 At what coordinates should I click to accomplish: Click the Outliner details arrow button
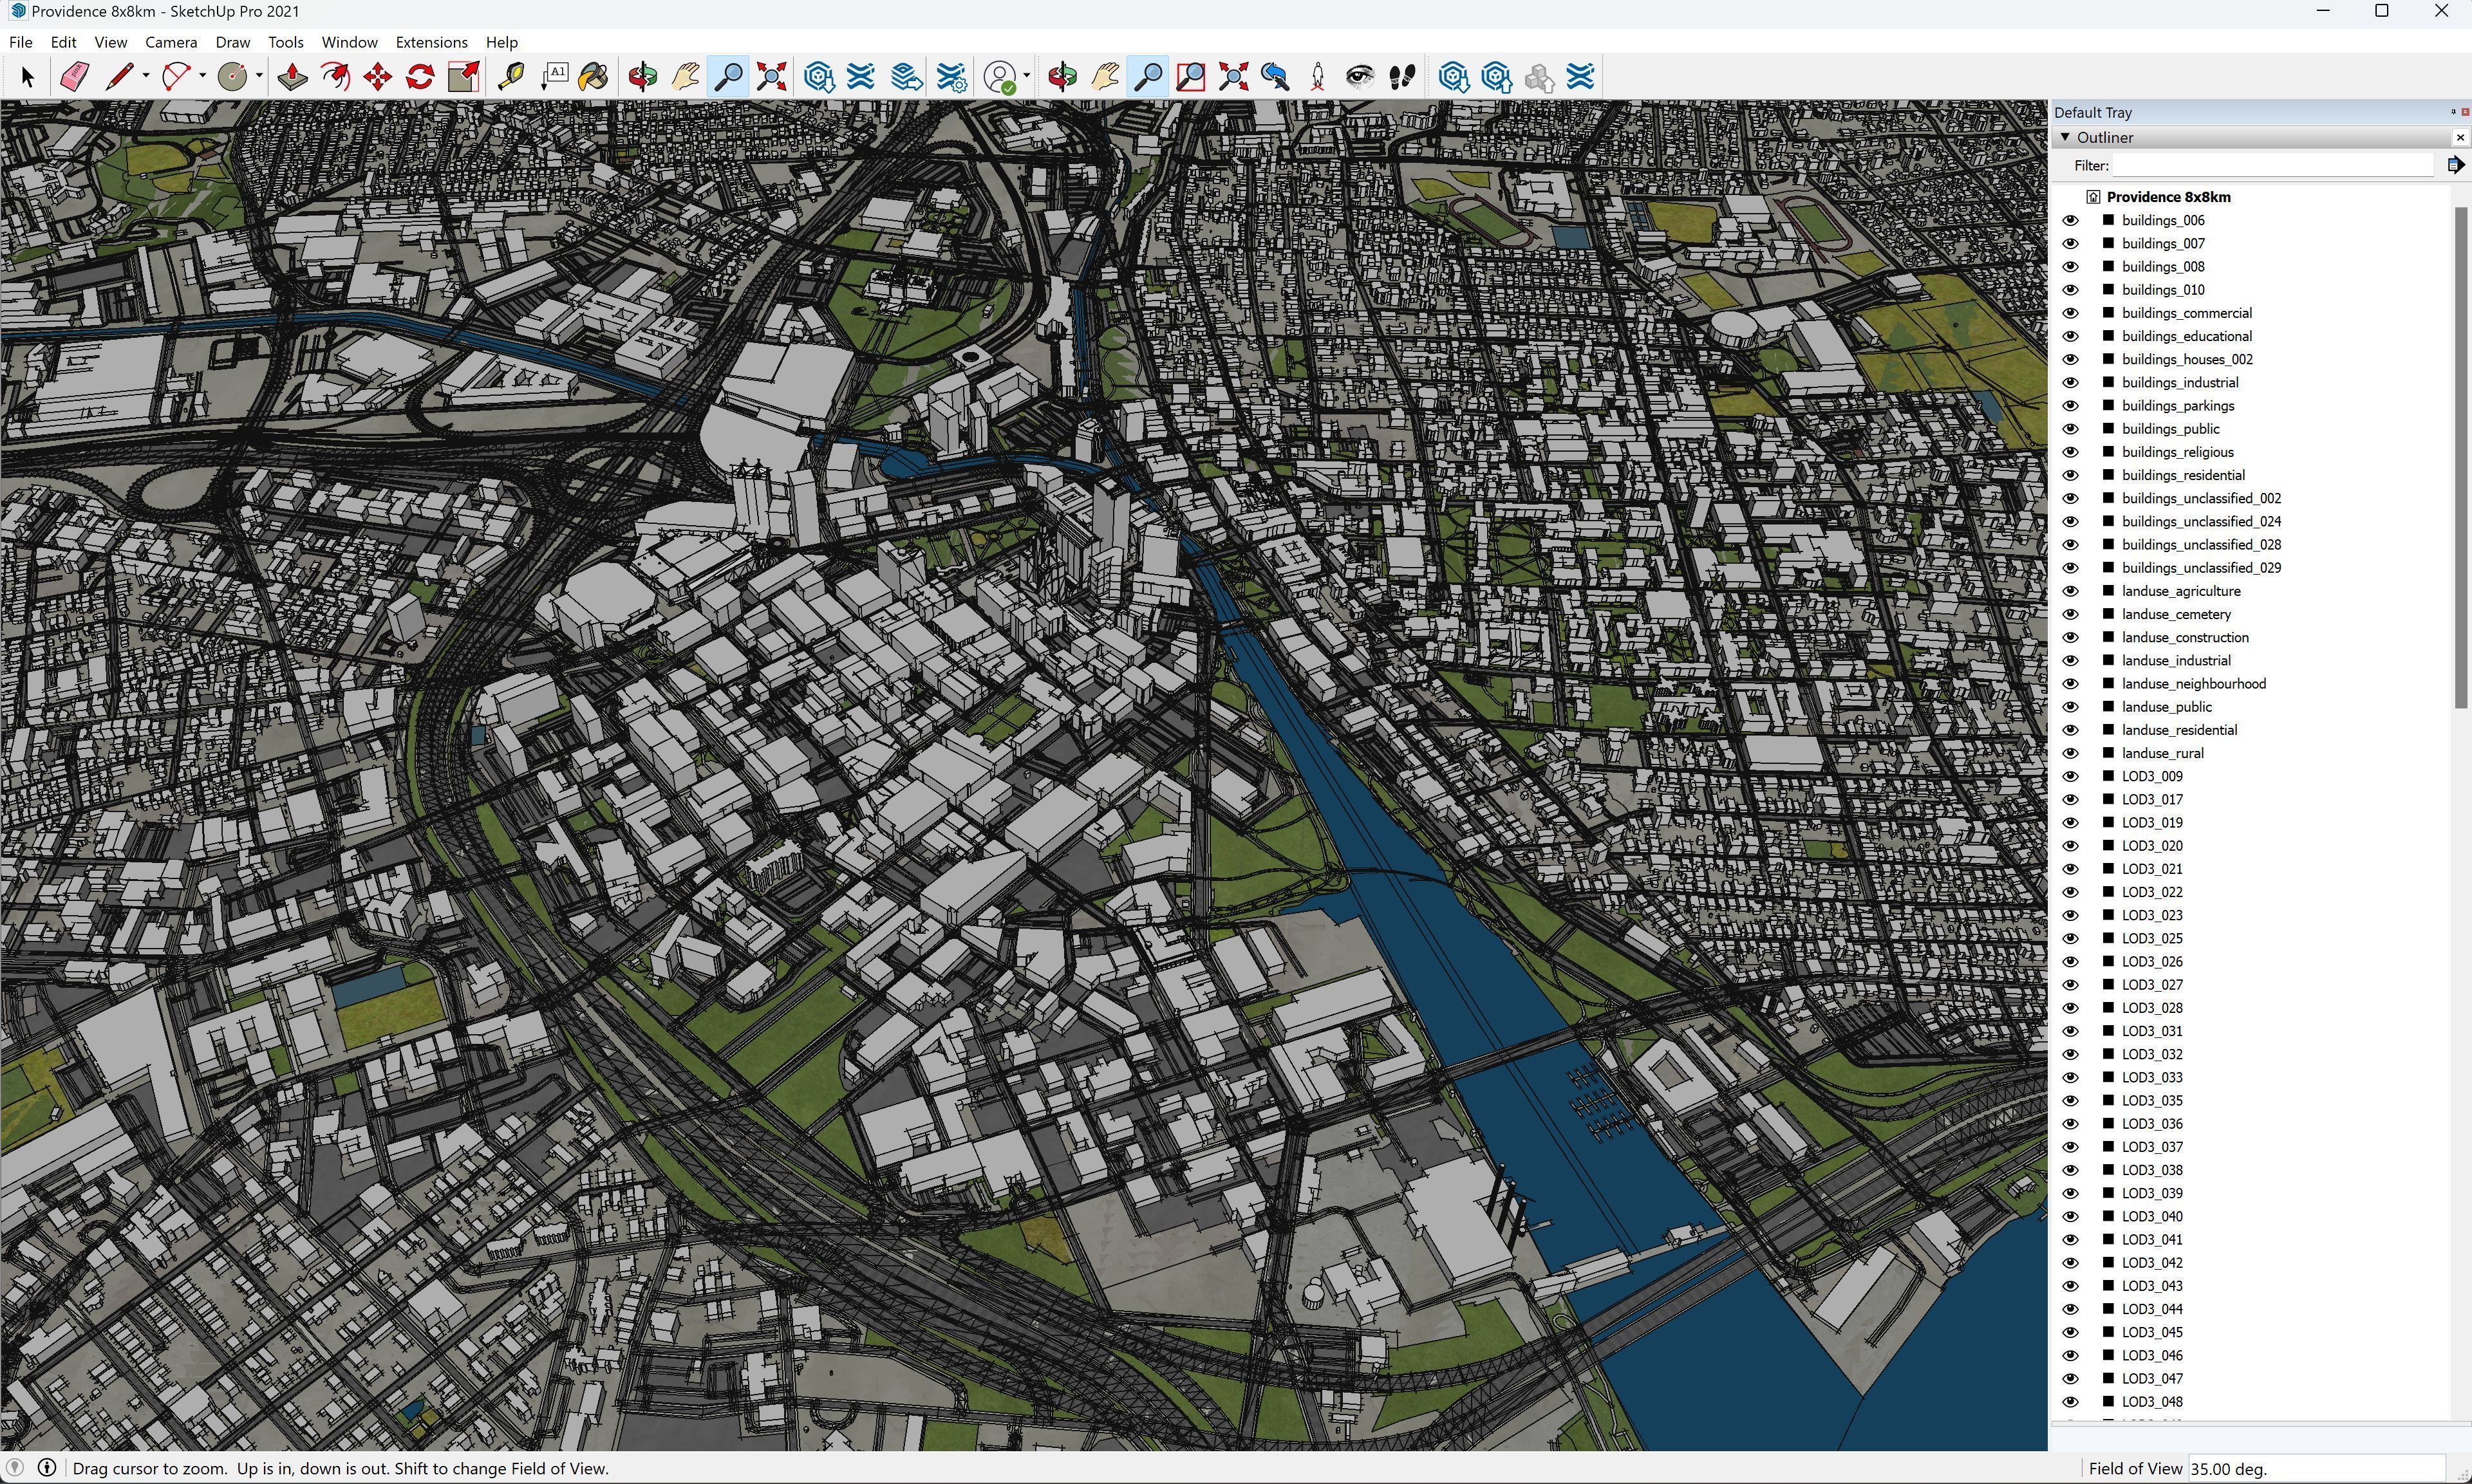tap(2455, 165)
